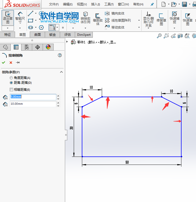
Task: Collapse the Chamfer Parameters (倒角参数) section
Action: click(61, 72)
